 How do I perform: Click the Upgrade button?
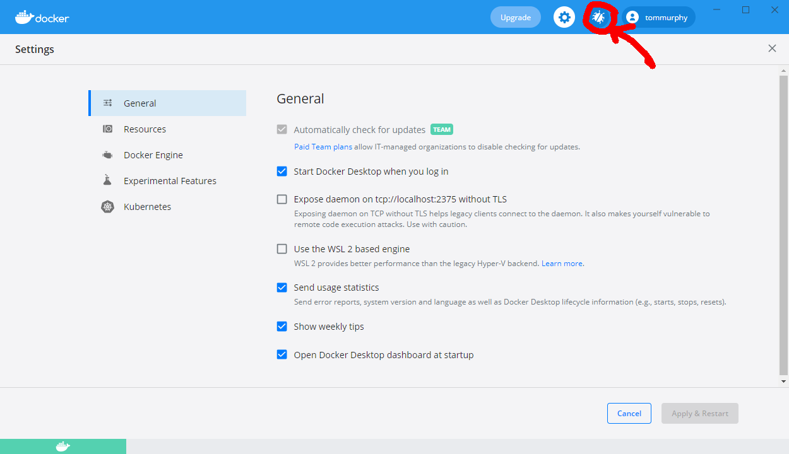pos(515,18)
